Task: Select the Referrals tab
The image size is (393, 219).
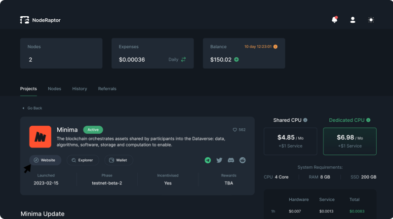Action: coord(107,89)
